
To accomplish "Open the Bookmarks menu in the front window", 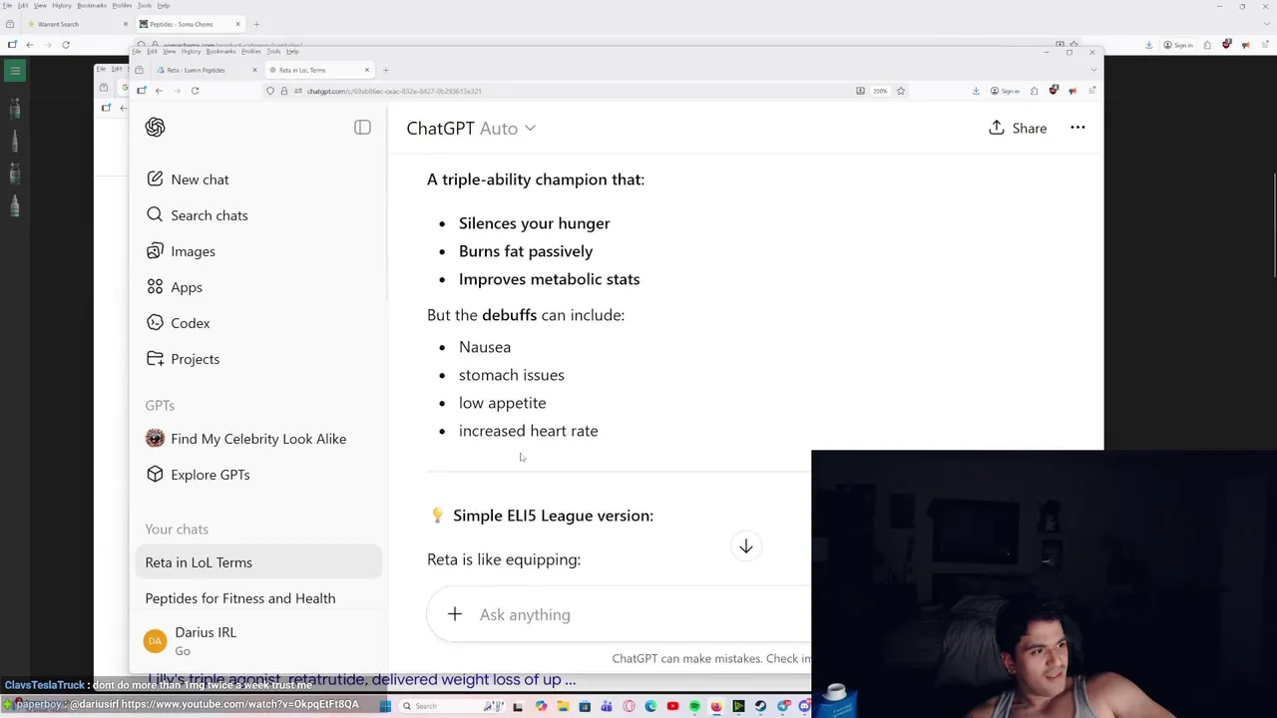I will click(x=220, y=51).
